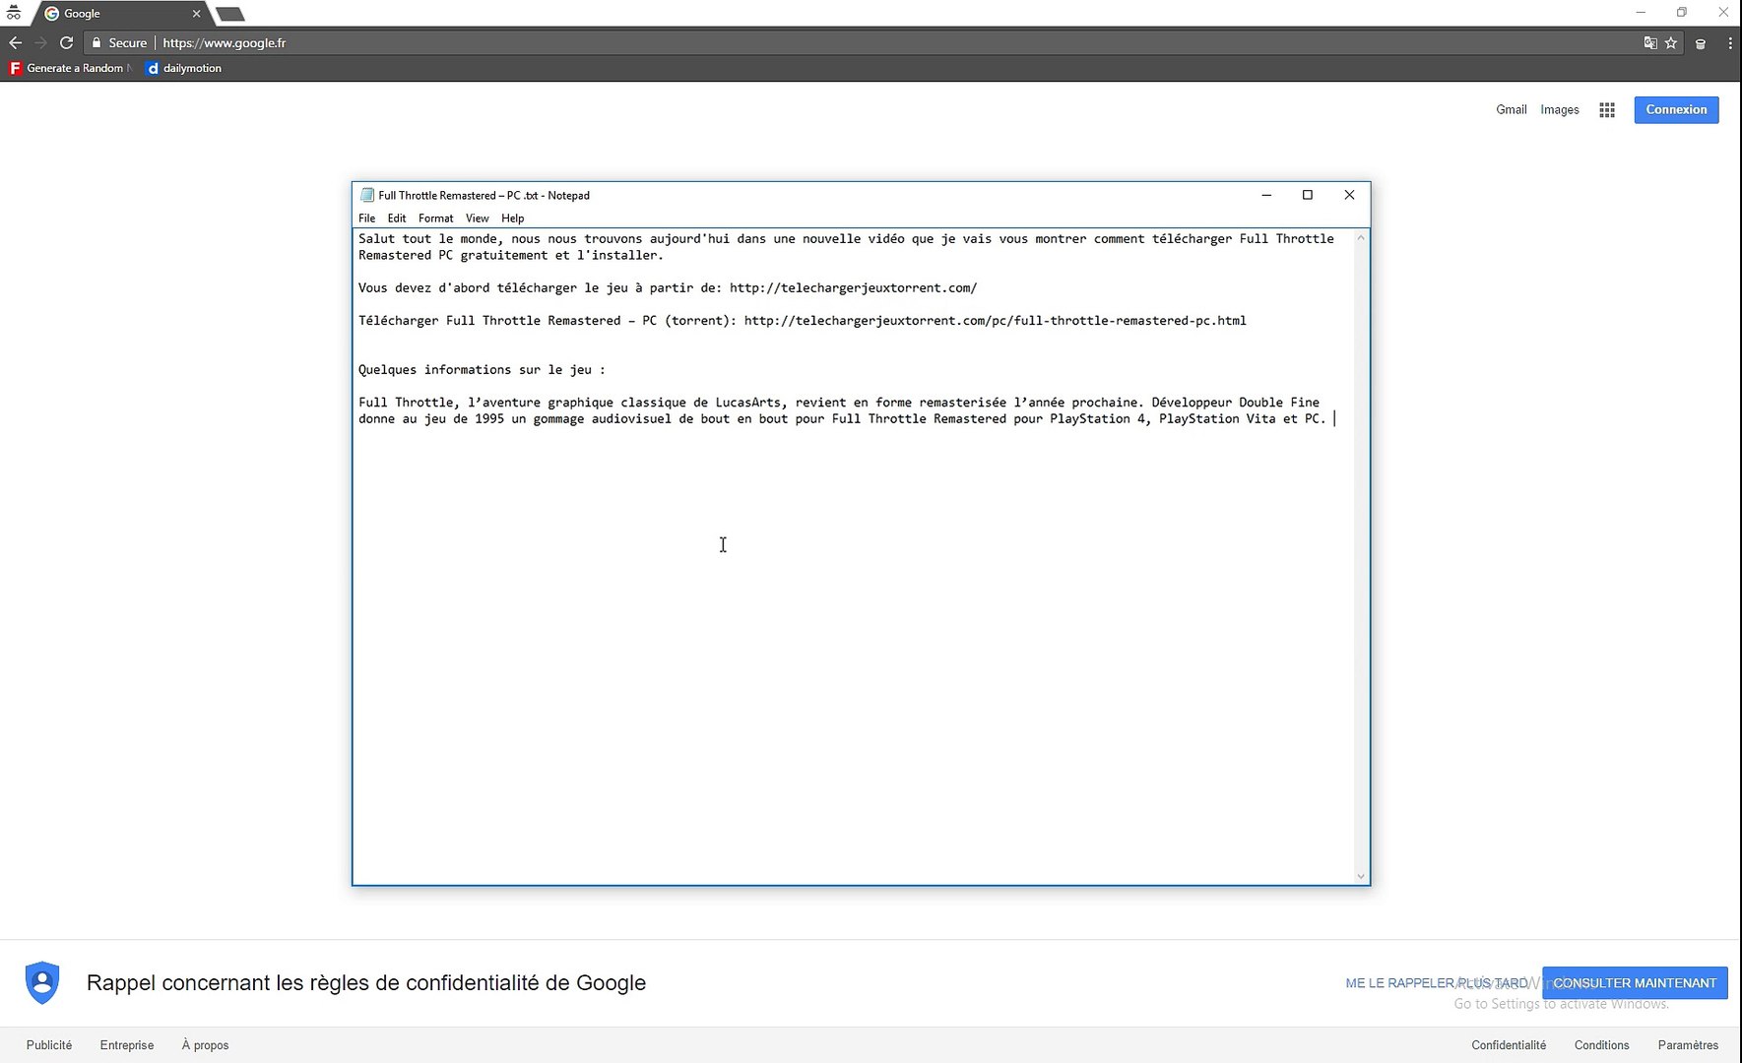Restore down the Chrome window

(1682, 13)
